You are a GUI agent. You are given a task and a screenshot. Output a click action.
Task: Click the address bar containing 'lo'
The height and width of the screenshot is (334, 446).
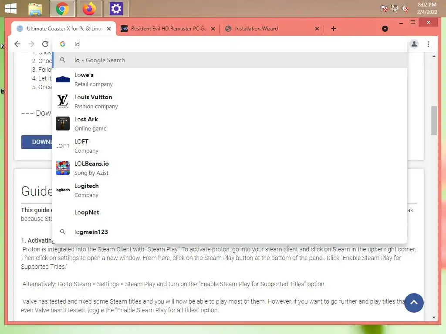tap(230, 44)
